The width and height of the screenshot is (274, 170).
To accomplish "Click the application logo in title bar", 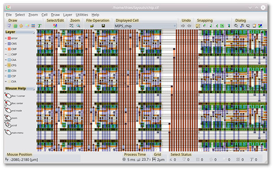I will coord(8,7).
